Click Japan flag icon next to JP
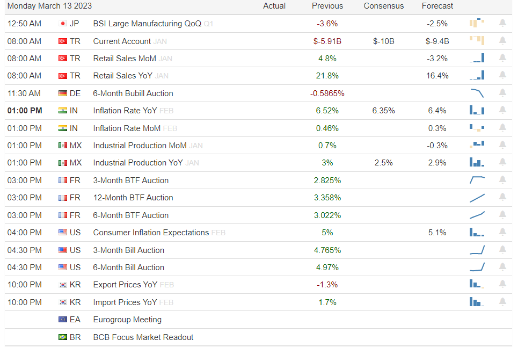 [x=63, y=24]
